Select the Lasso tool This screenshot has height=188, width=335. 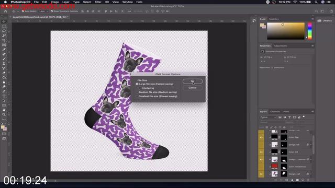4,31
